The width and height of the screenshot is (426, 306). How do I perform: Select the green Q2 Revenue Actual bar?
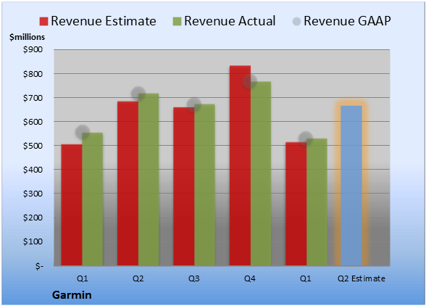point(149,180)
